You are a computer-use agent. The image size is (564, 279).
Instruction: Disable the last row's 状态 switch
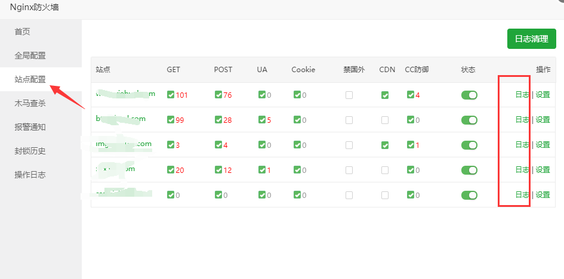[x=469, y=195]
